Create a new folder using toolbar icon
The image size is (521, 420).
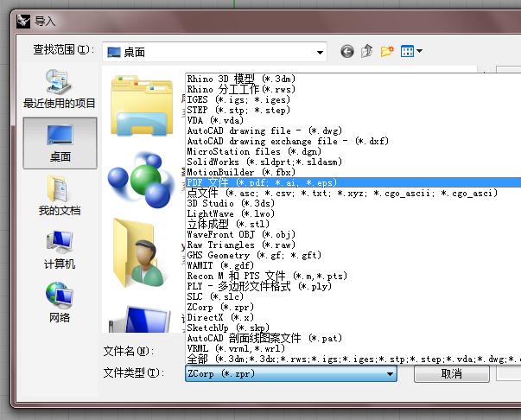click(386, 51)
